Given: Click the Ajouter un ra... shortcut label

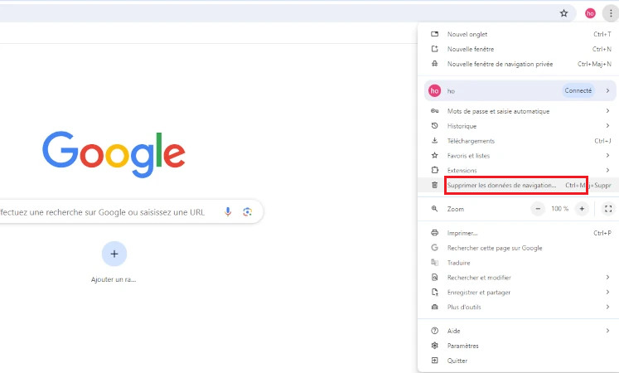Looking at the screenshot, I should [114, 279].
